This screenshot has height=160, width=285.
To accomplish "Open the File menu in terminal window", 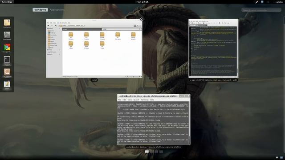I will point(119,100).
